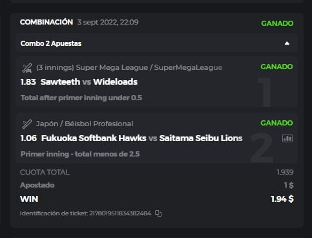This screenshot has height=238, width=312.
Task: Collapse the Combo 2 Apuestas section
Action: pyautogui.click(x=287, y=43)
